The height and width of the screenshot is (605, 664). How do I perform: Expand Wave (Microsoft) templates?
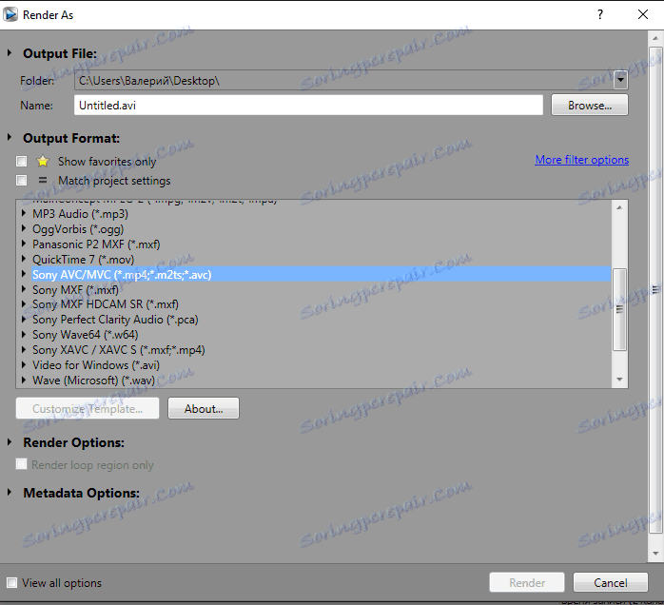pos(24,381)
